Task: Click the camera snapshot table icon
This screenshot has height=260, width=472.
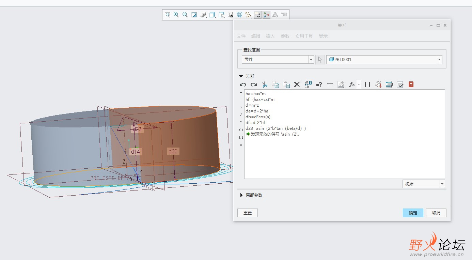Action: coord(231,15)
